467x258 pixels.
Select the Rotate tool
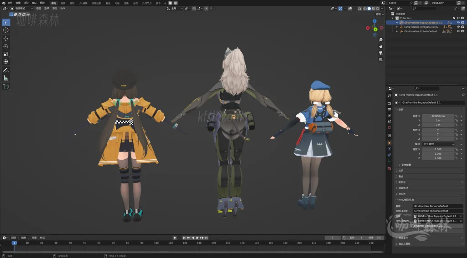(5, 46)
